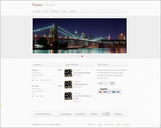Open the Twitter social link
The height and width of the screenshot is (128, 161).
click(x=80, y=114)
